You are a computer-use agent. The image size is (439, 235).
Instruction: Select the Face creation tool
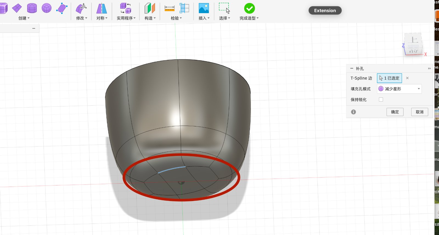point(62,8)
